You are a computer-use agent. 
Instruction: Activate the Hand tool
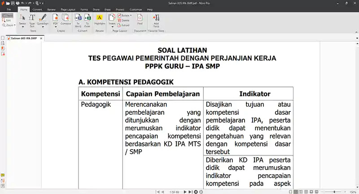[x=7, y=16]
